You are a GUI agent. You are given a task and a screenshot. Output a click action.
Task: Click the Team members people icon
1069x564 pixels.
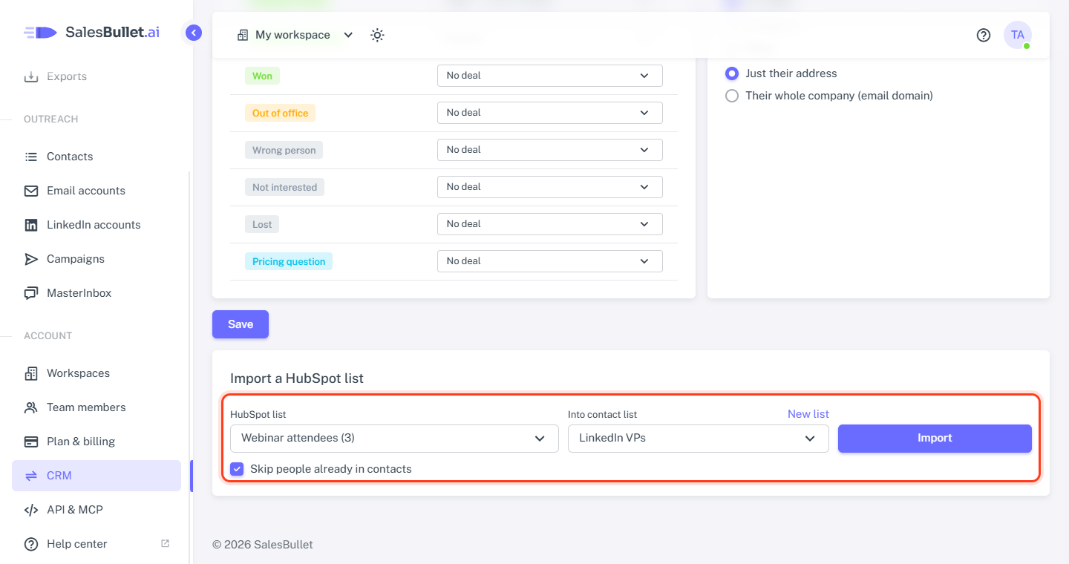(31, 407)
